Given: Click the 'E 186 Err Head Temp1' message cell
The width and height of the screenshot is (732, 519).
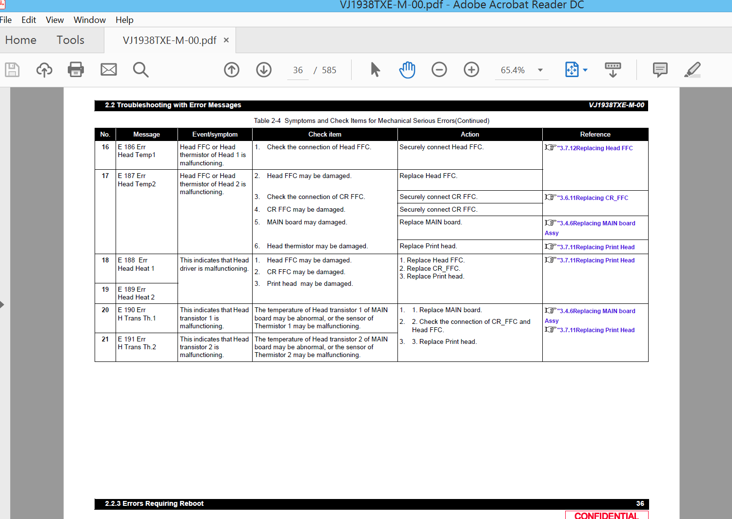Looking at the screenshot, I should click(147, 155).
